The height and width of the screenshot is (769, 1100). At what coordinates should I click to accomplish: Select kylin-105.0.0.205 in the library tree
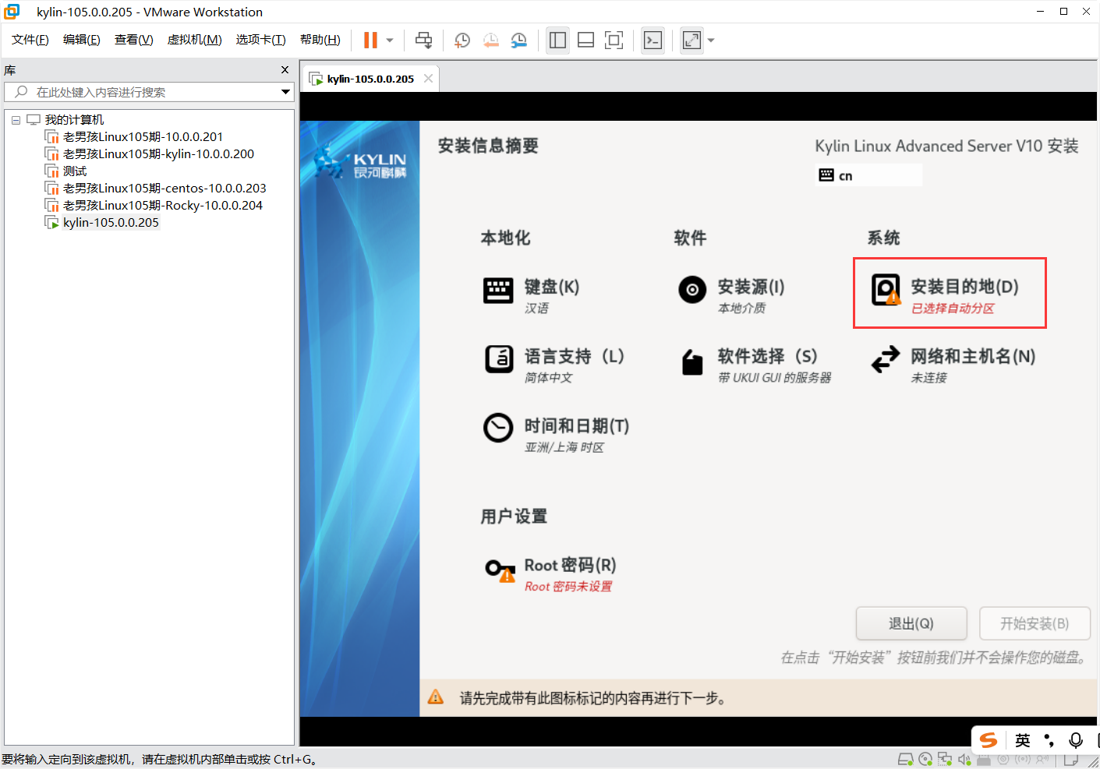coord(111,223)
